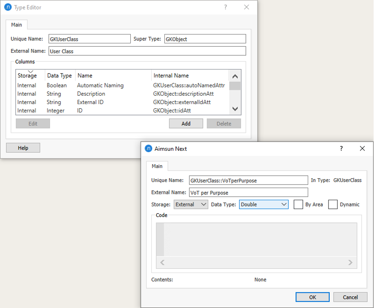
Task: Select the Main tab in Aimsun Next dialog
Action: tap(157, 166)
